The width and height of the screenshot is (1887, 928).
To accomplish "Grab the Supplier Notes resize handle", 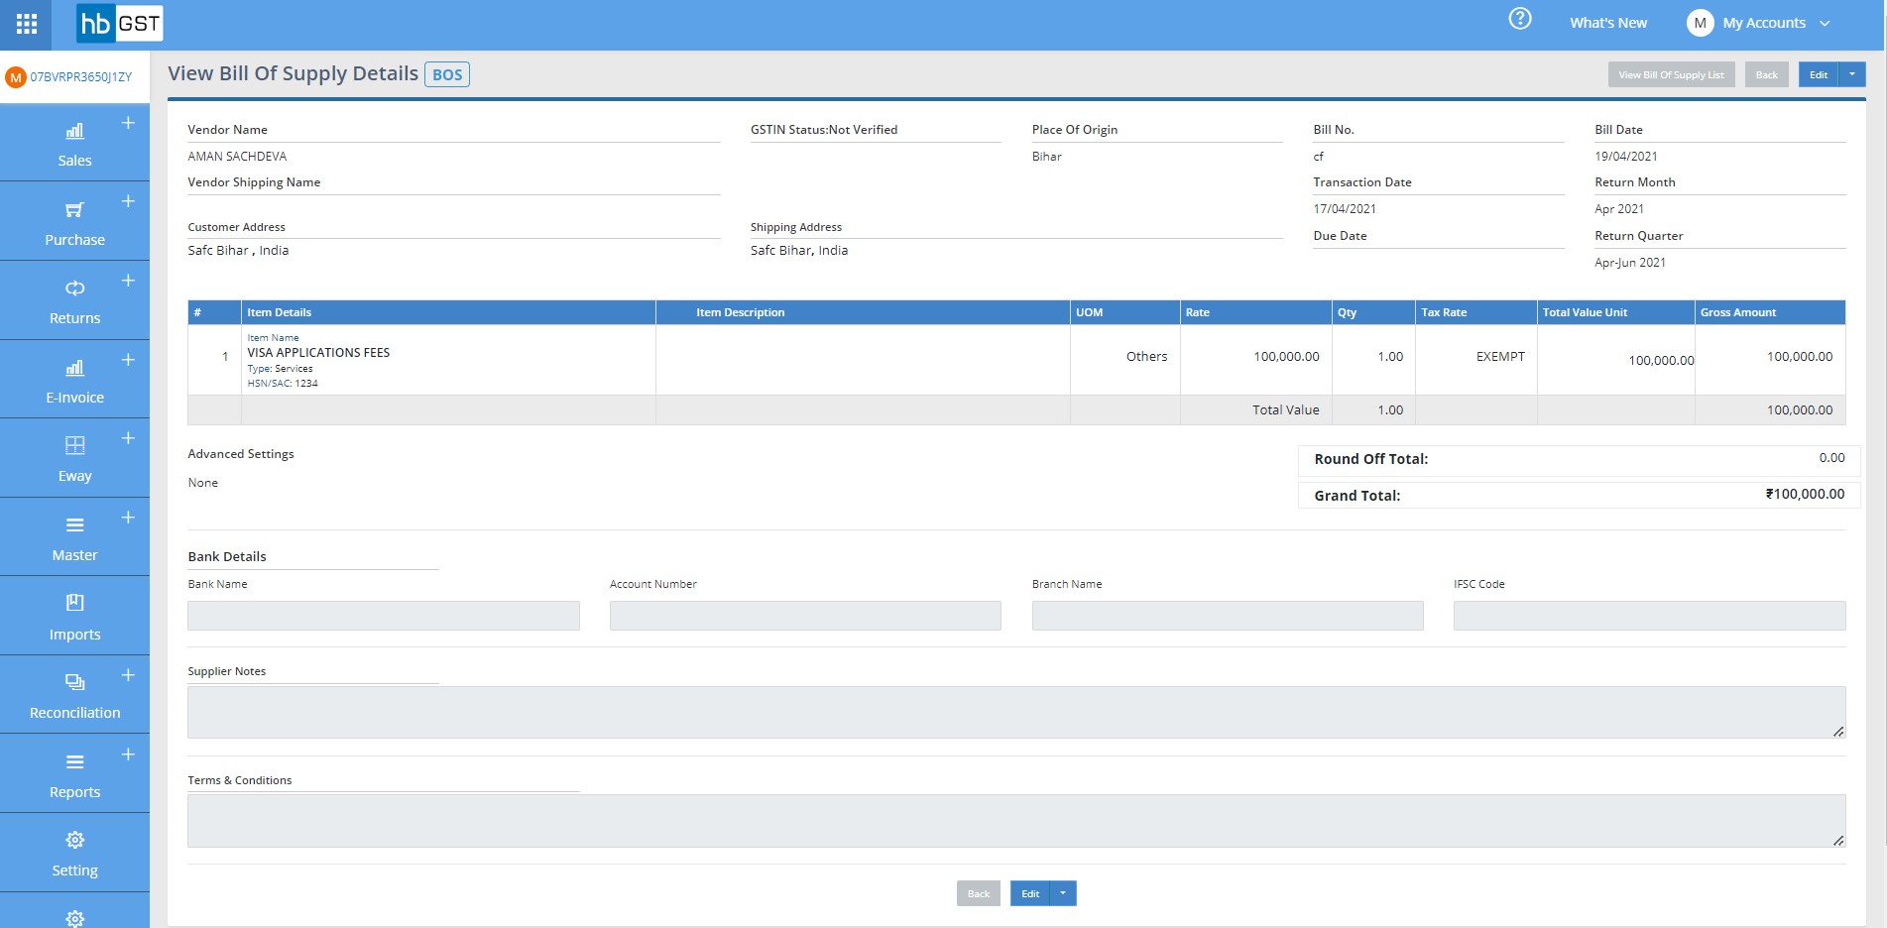I will [1838, 732].
